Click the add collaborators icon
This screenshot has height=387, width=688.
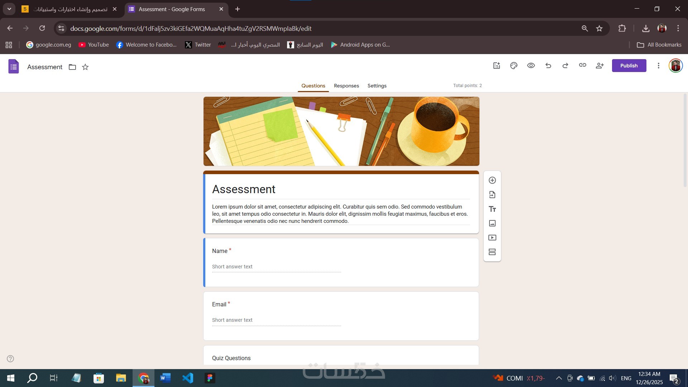point(600,66)
